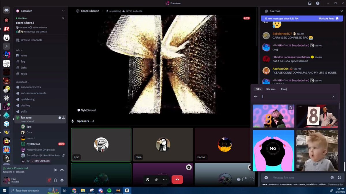
Task: Toggle headphones deafen in user panel
Action: [56, 180]
